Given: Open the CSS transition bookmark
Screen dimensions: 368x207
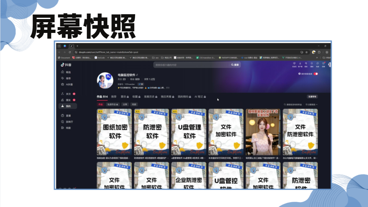Looking at the screenshot, I should pyautogui.click(x=206, y=57).
